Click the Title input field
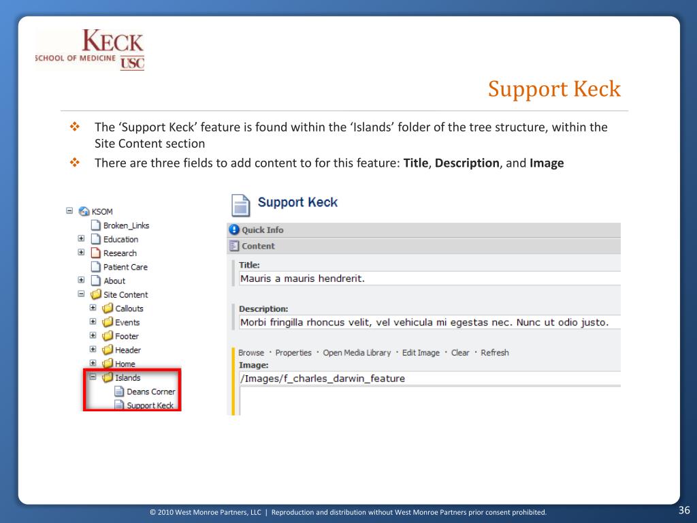 [429, 279]
